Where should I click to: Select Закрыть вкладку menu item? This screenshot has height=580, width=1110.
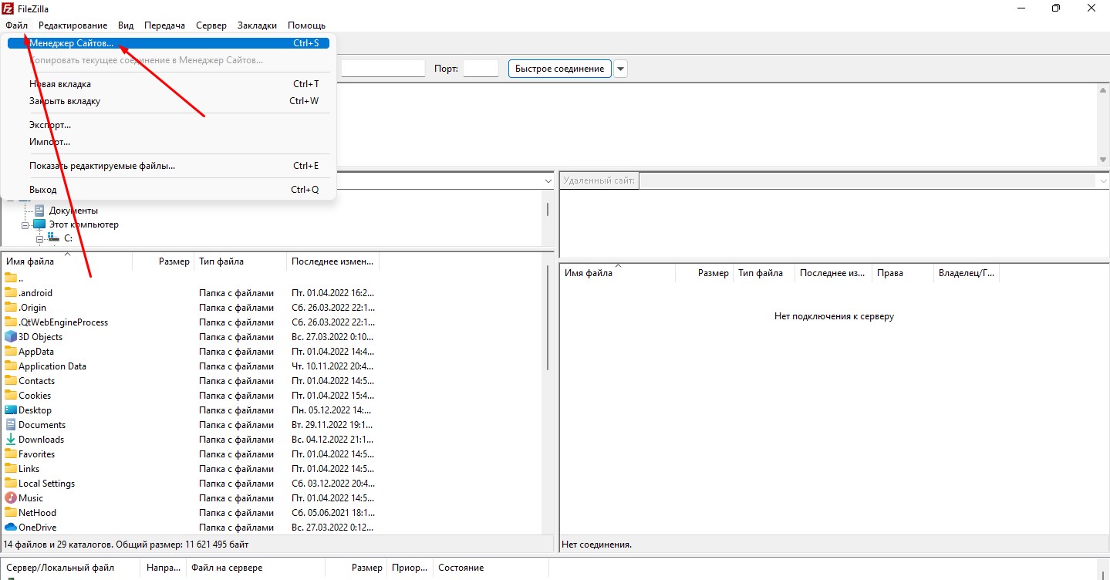pyautogui.click(x=168, y=101)
